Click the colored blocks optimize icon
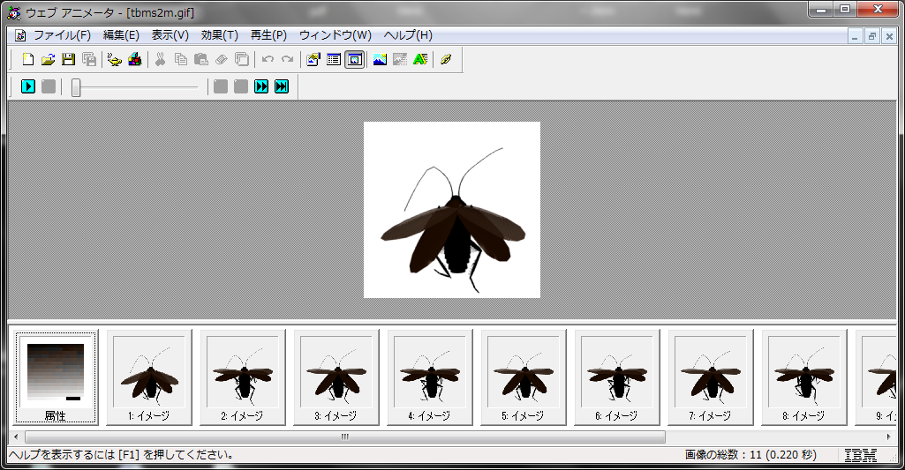This screenshot has height=470, width=905. [x=134, y=60]
